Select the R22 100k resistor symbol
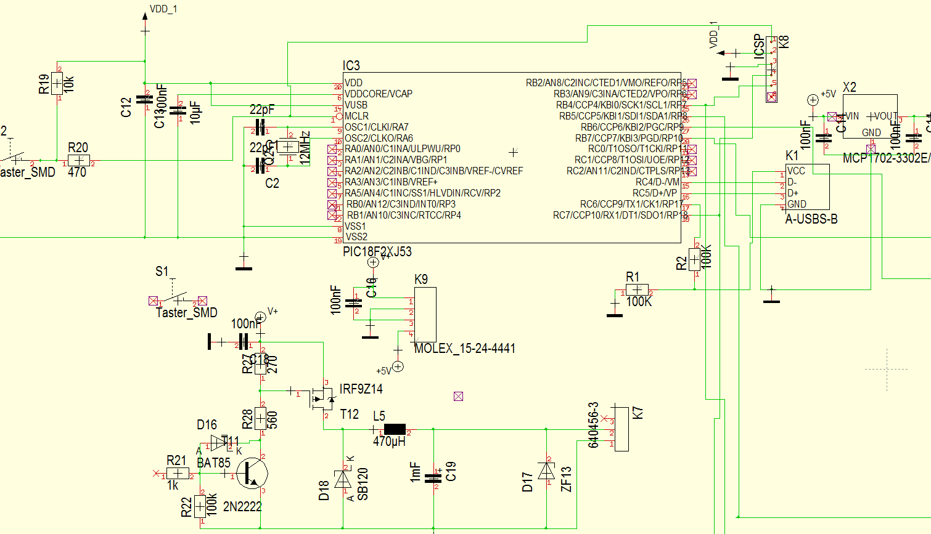 click(x=200, y=507)
